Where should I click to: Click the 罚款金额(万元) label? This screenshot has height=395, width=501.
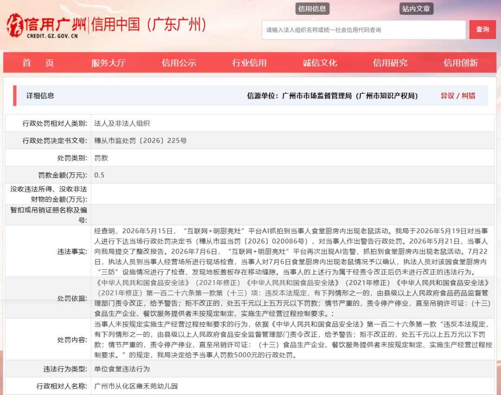tap(63, 175)
